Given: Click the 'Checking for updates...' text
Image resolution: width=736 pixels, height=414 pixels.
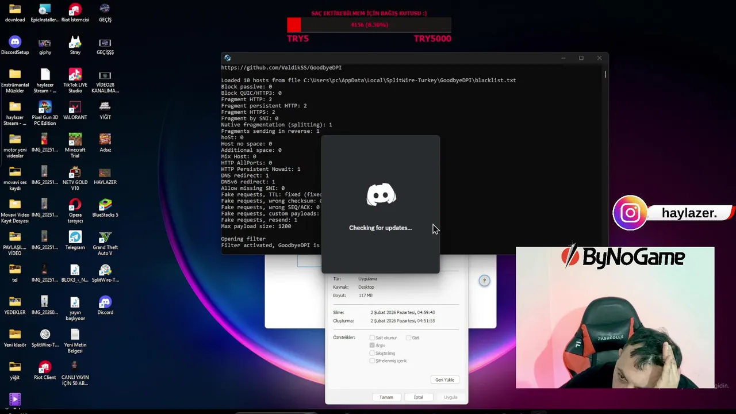Looking at the screenshot, I should (380, 228).
